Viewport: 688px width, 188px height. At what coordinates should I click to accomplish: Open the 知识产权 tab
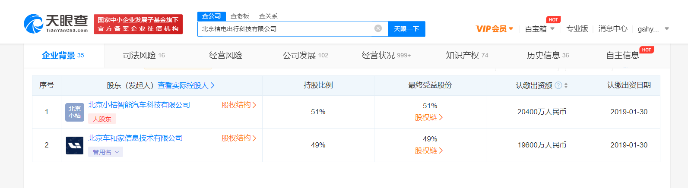[x=466, y=55]
